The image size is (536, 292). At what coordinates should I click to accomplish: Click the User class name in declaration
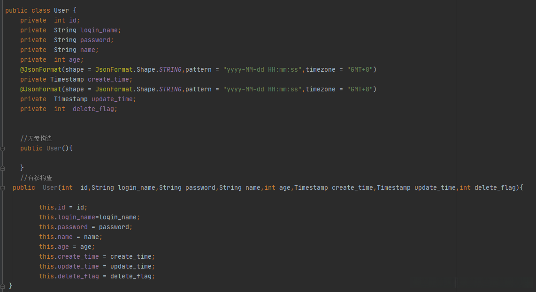tap(61, 10)
